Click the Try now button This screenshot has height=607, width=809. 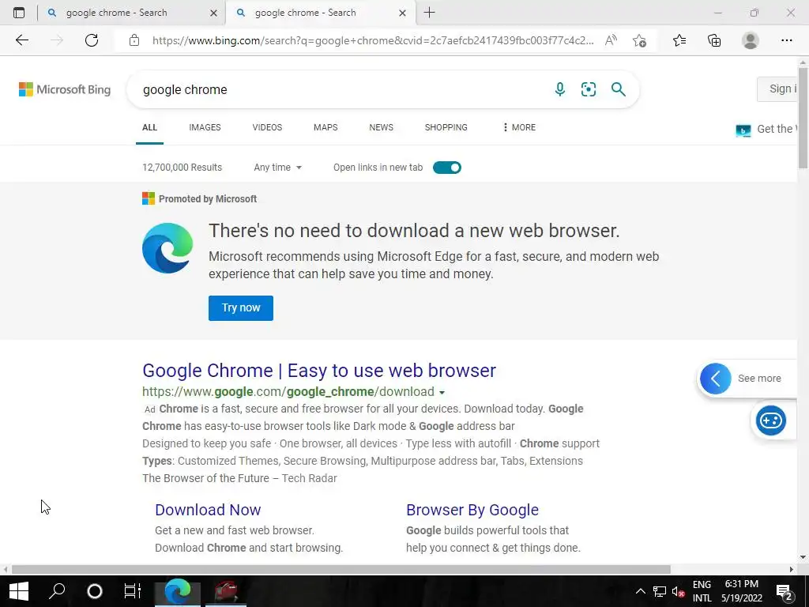coord(241,308)
